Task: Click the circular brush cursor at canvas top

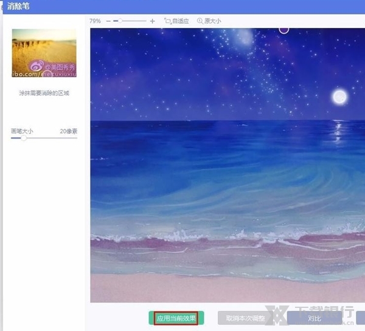Action: 284,29
